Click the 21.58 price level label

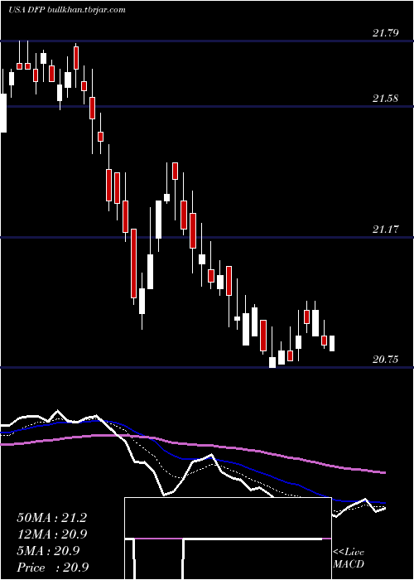pos(385,99)
